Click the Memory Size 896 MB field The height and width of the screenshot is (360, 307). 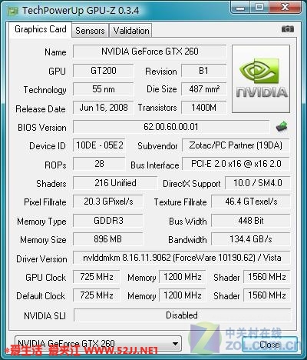(x=107, y=239)
